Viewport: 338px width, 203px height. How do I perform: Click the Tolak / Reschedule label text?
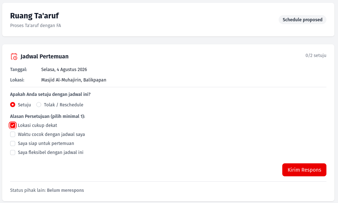click(64, 105)
